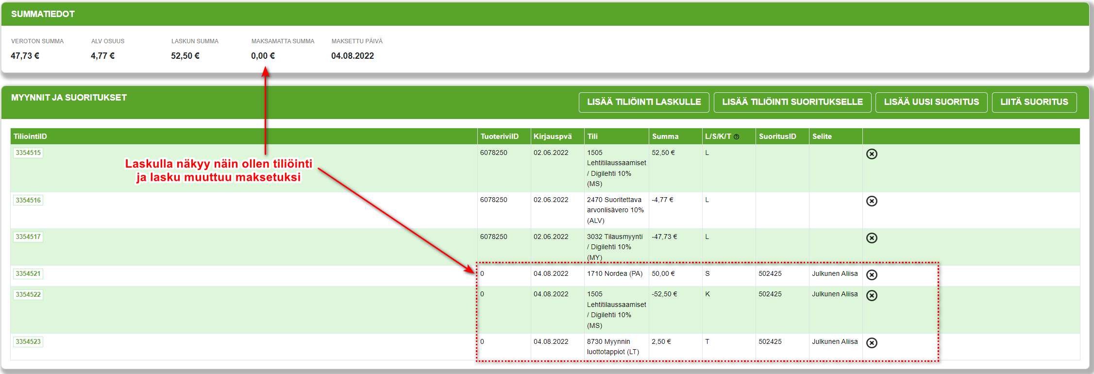Image resolution: width=1094 pixels, height=374 pixels.
Task: Open TiliointiID link 3354515
Action: [28, 153]
